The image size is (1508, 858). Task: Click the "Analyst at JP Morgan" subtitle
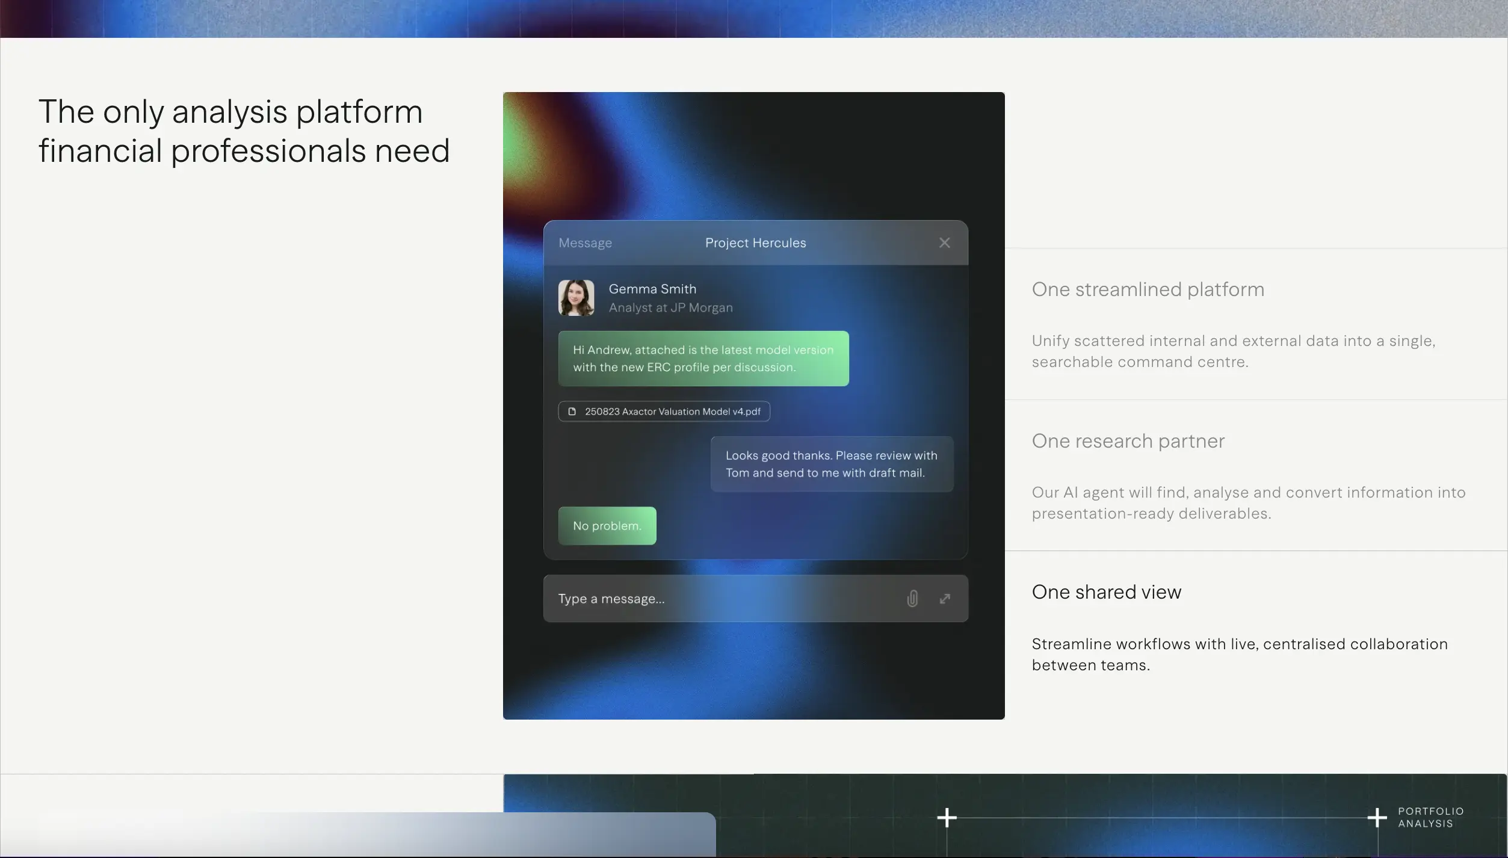670,308
